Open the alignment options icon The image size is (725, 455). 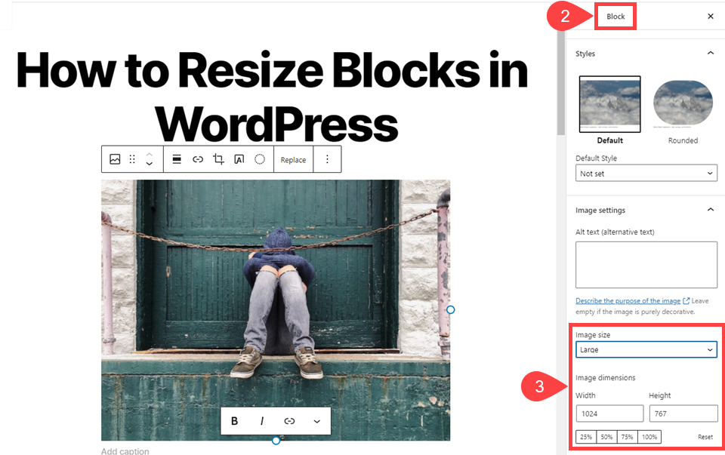pos(177,159)
